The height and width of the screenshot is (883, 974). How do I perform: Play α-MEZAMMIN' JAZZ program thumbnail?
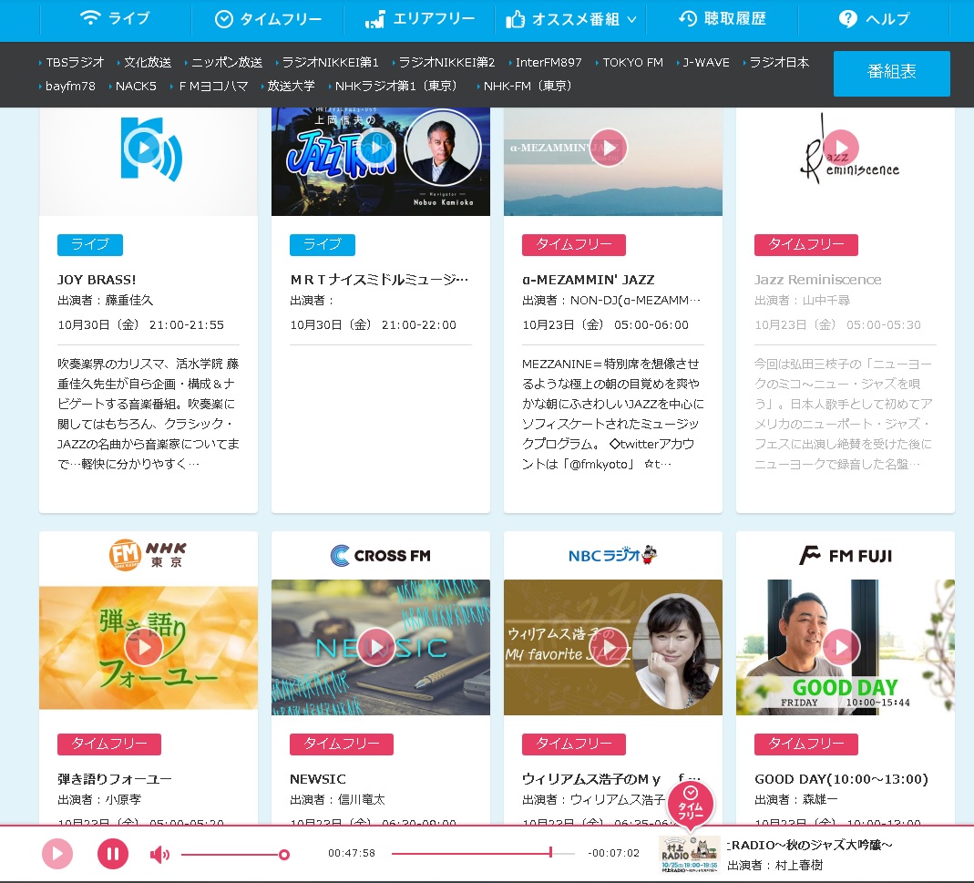[609, 148]
